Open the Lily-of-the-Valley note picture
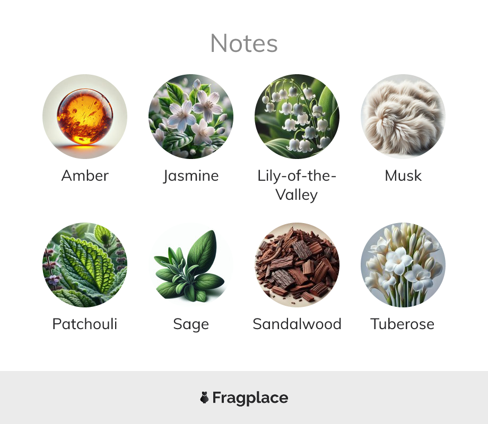 297,117
